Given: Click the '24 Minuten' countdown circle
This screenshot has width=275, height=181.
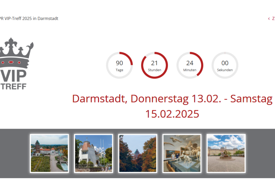Looking at the screenshot, I should (190, 65).
